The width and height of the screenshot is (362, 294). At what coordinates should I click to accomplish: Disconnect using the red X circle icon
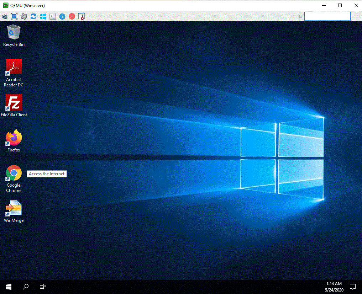(x=72, y=16)
